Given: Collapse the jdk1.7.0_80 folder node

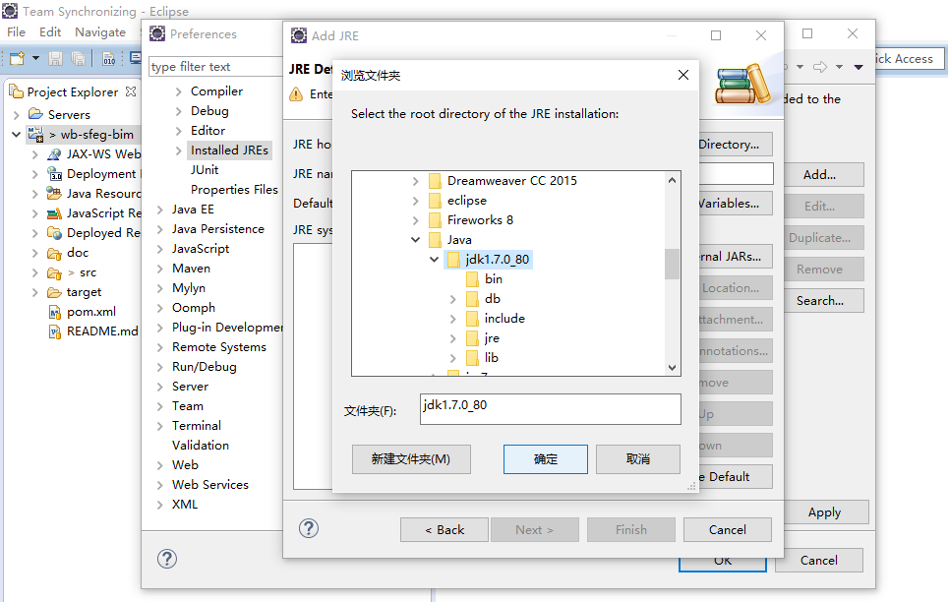Looking at the screenshot, I should pos(434,260).
